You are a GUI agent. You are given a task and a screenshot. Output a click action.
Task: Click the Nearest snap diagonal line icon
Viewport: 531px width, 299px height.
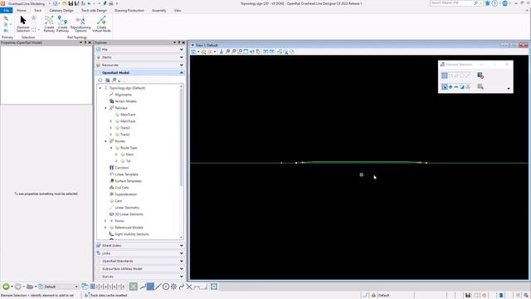pos(158,287)
